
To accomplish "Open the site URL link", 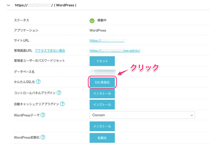I will pyautogui.click(x=107, y=40).
